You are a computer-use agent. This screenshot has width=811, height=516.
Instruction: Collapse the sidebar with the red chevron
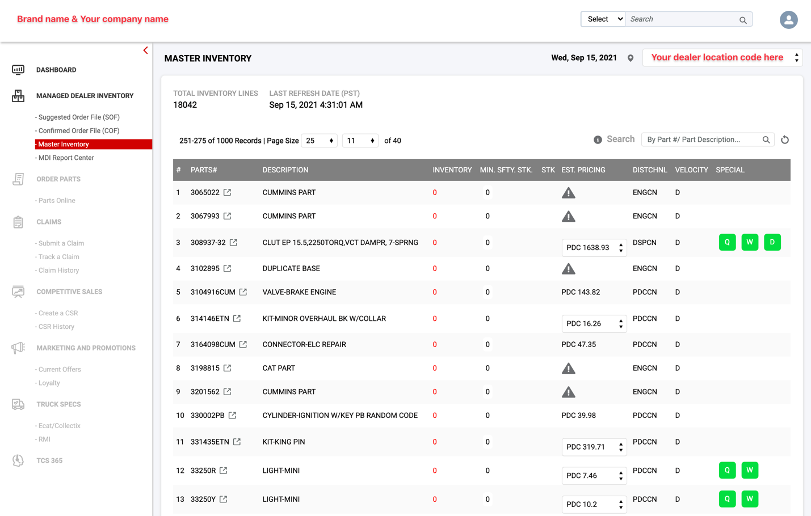point(146,50)
